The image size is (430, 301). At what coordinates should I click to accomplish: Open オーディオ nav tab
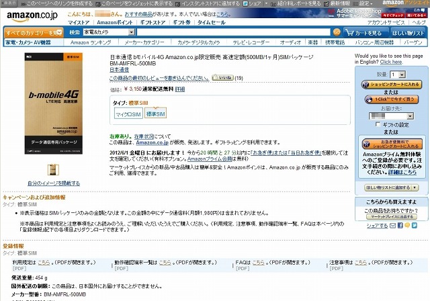coord(290,42)
